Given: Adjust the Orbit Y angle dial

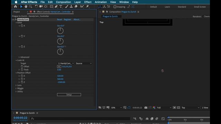Looking at the screenshot, I should pyautogui.click(x=60, y=41).
